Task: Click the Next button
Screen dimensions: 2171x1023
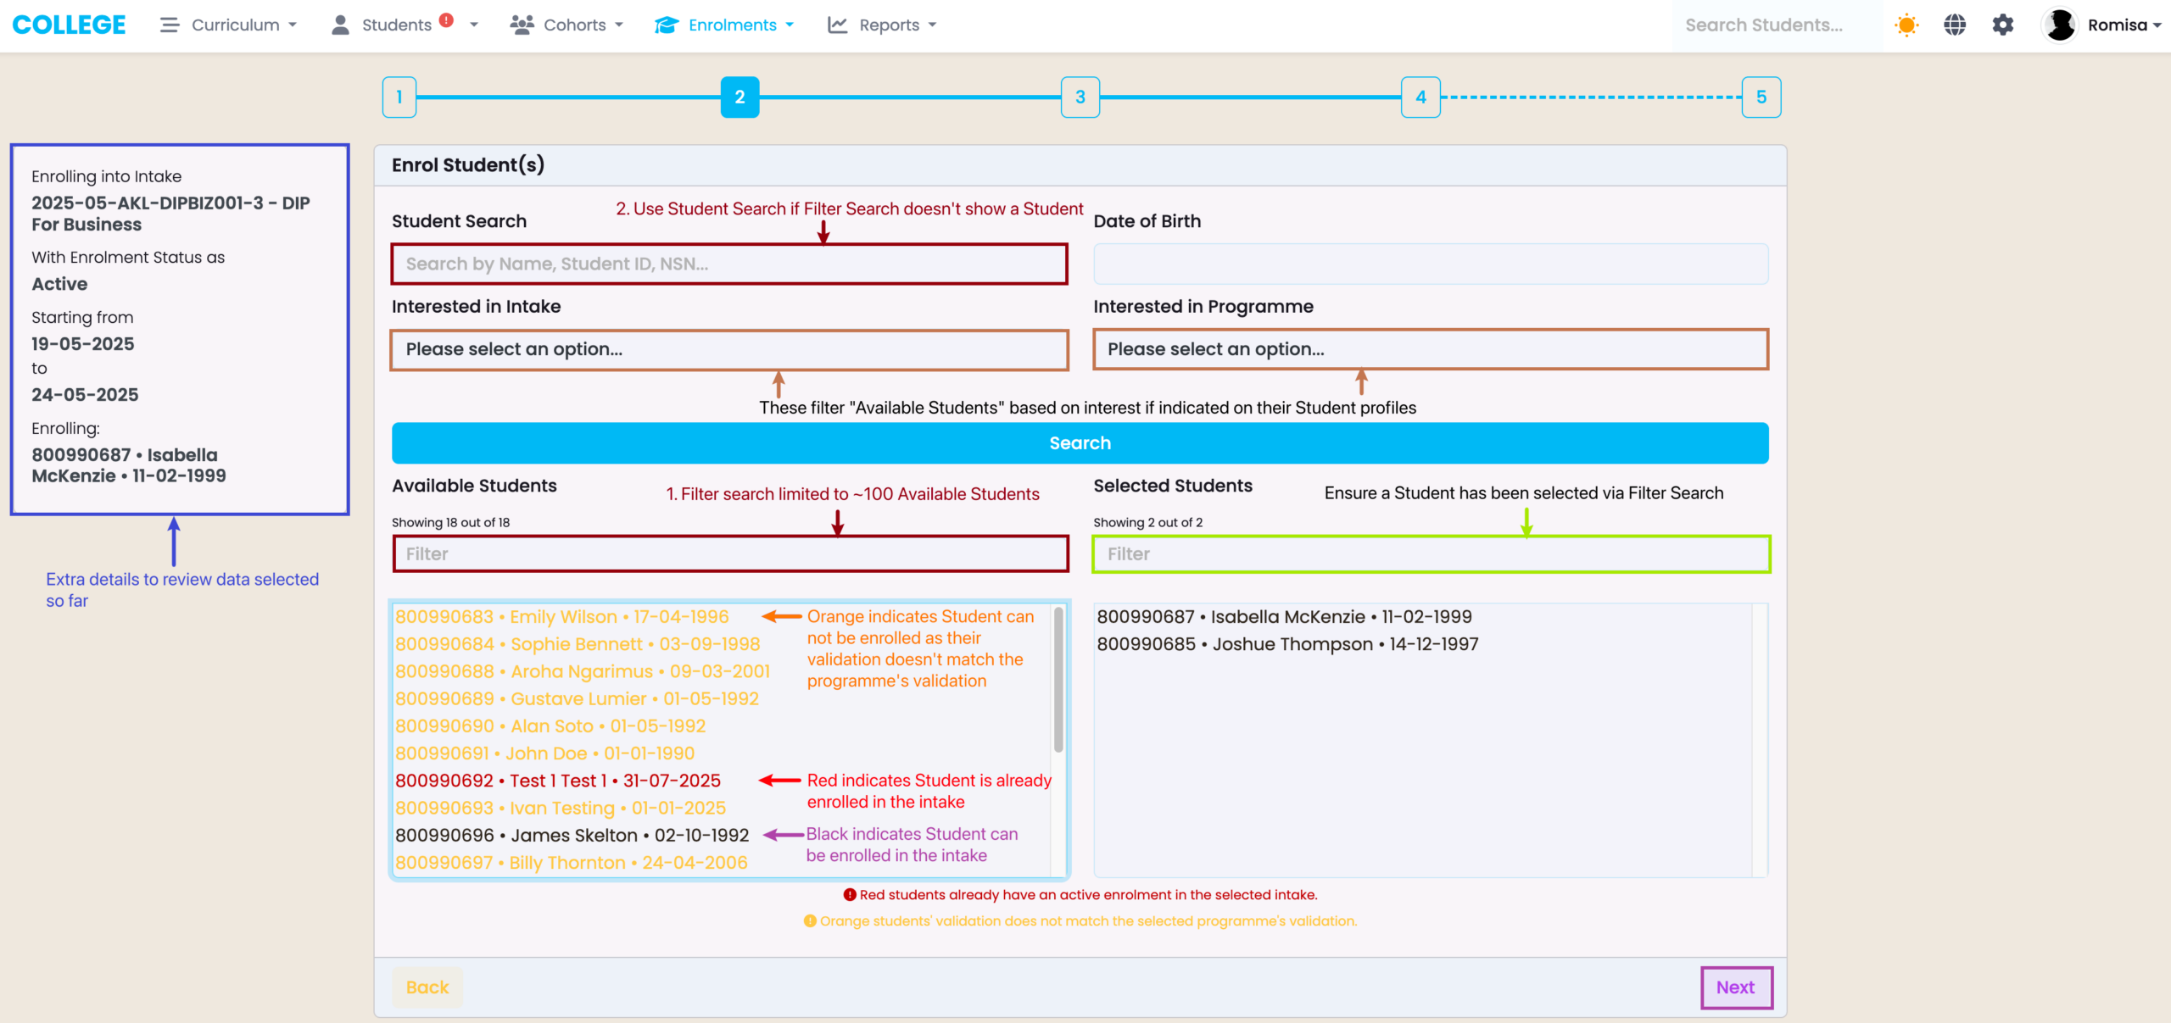Action: click(1735, 987)
